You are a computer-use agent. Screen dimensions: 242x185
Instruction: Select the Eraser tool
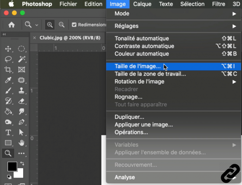(21, 101)
